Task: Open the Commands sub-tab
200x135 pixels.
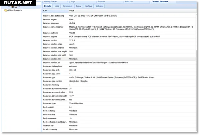Action: 67,6
